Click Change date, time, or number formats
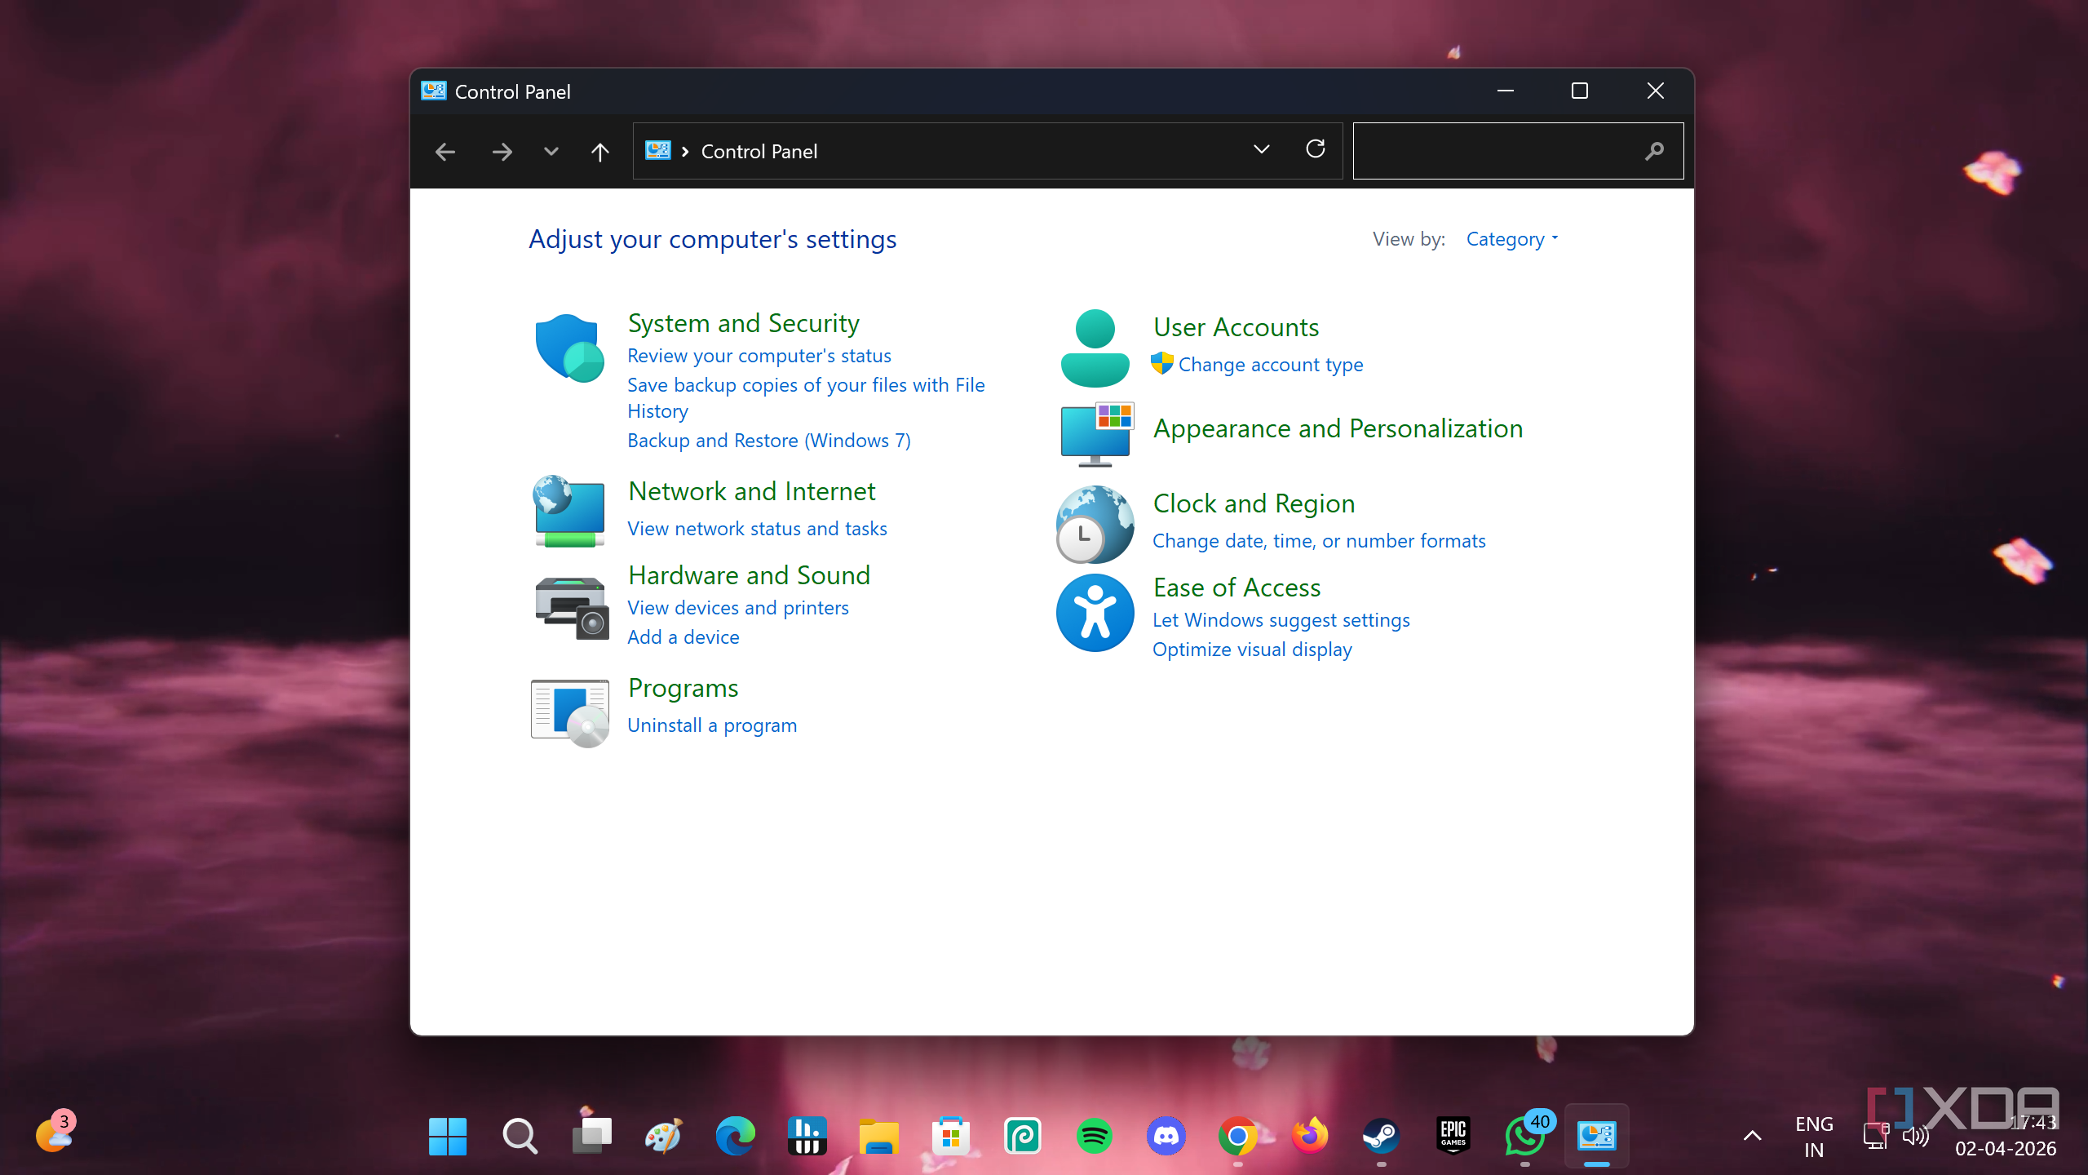 1319,541
